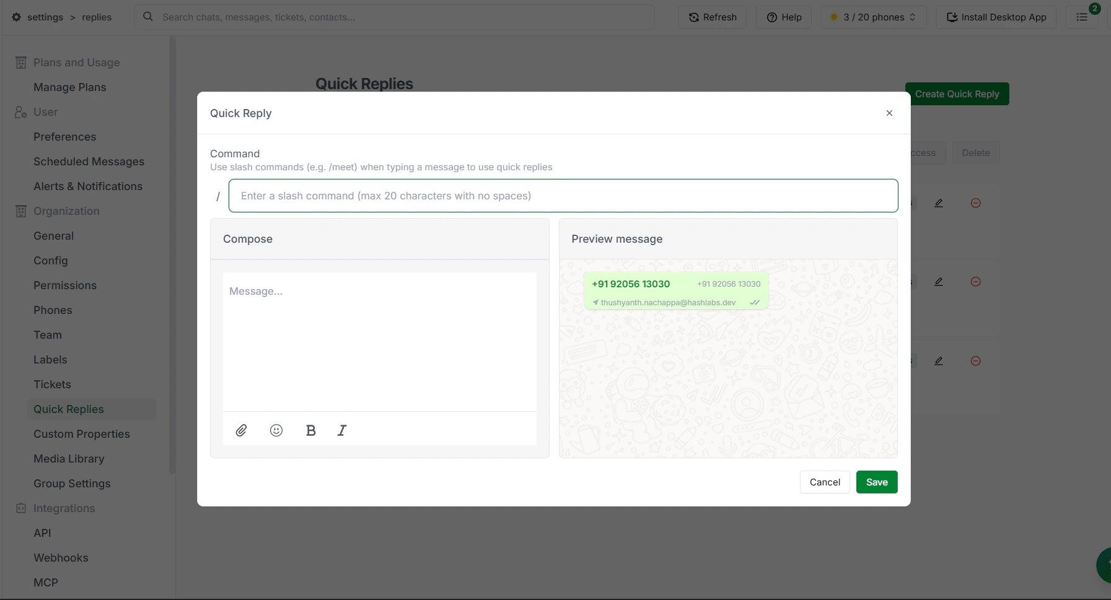Open Alerts & Notifications settings
Screen dimensions: 1111x600
tap(88, 186)
